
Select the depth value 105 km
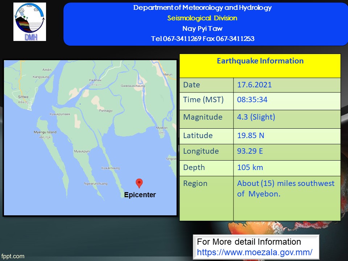pos(250,167)
